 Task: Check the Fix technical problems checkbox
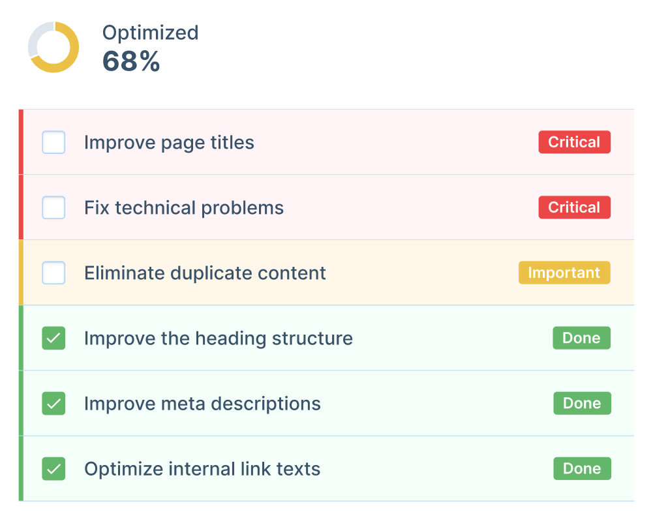[x=53, y=207]
